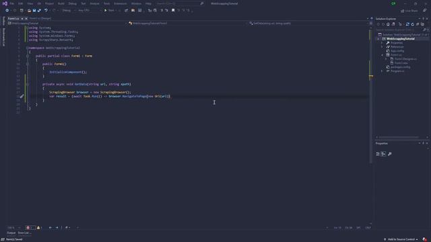Image resolution: width=431 pixels, height=242 pixels.
Task: Click the Navigate Backward toolbar icon
Action: pyautogui.click(x=7, y=11)
